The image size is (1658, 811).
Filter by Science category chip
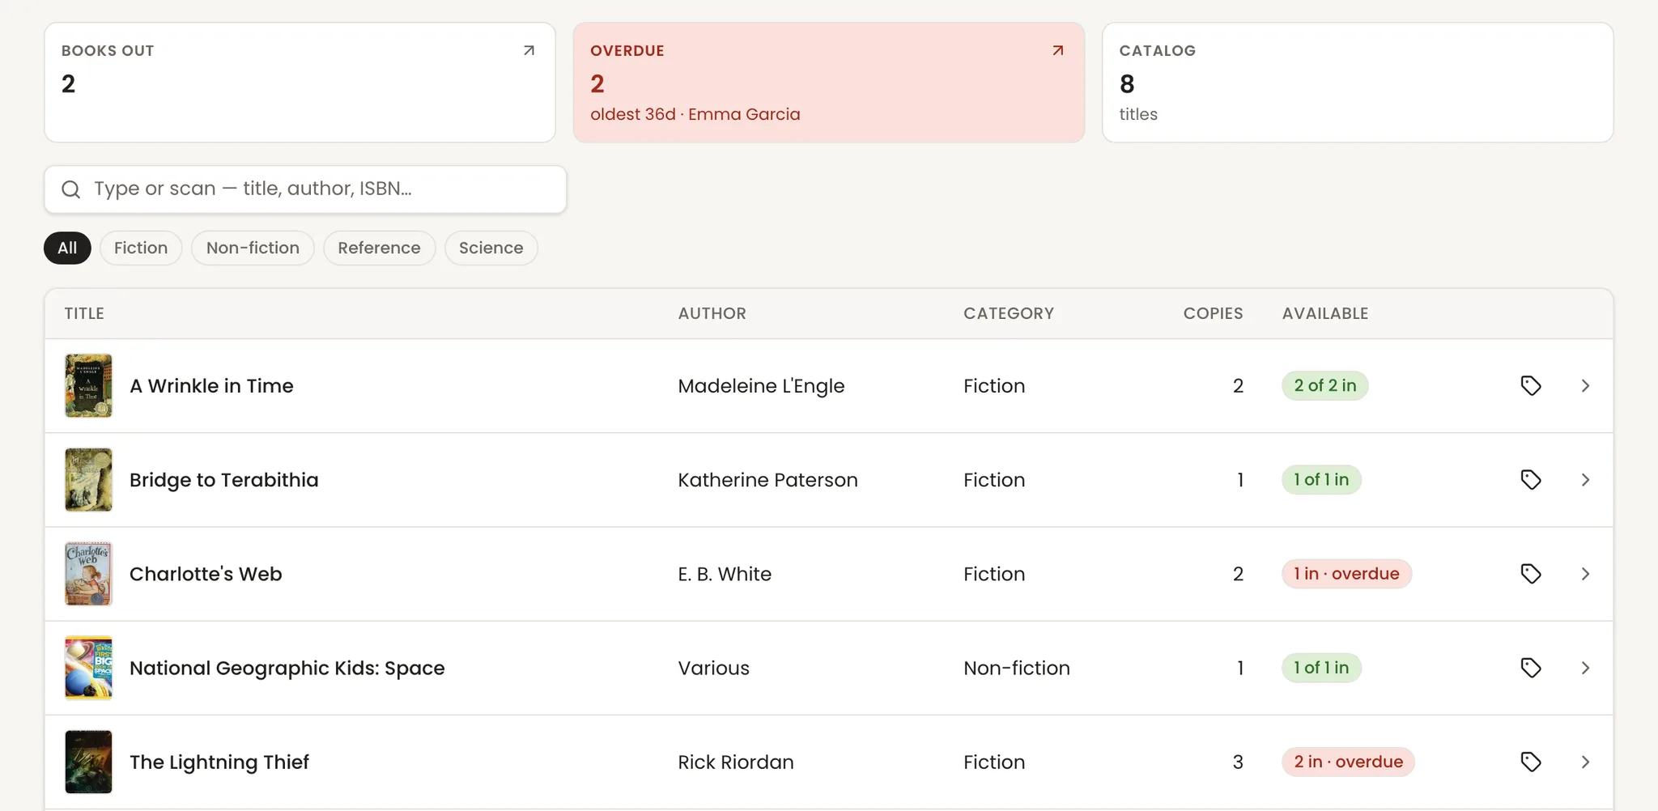coord(491,248)
